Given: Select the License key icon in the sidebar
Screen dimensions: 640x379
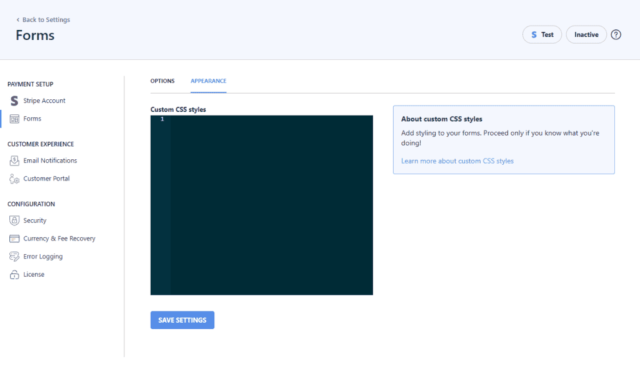Looking at the screenshot, I should (14, 274).
